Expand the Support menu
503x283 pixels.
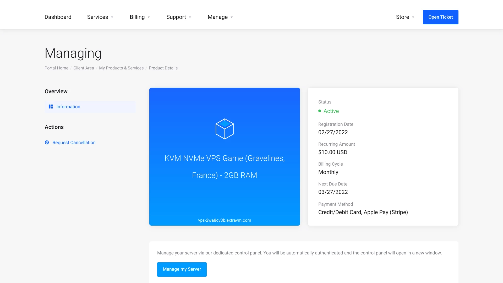[x=179, y=17]
